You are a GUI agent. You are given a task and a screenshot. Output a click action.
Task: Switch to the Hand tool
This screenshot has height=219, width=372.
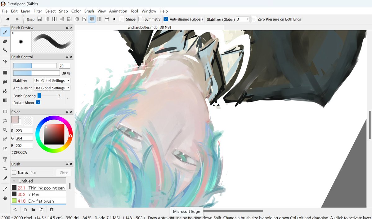(5, 198)
